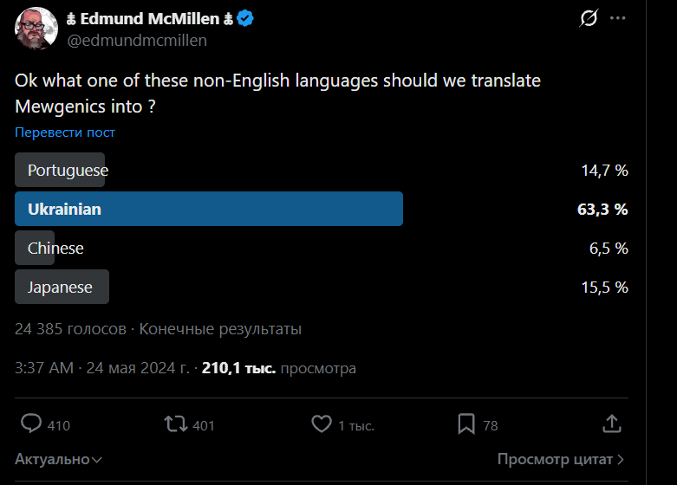The image size is (677, 485).
Task: Click the share upload icon
Action: (611, 424)
